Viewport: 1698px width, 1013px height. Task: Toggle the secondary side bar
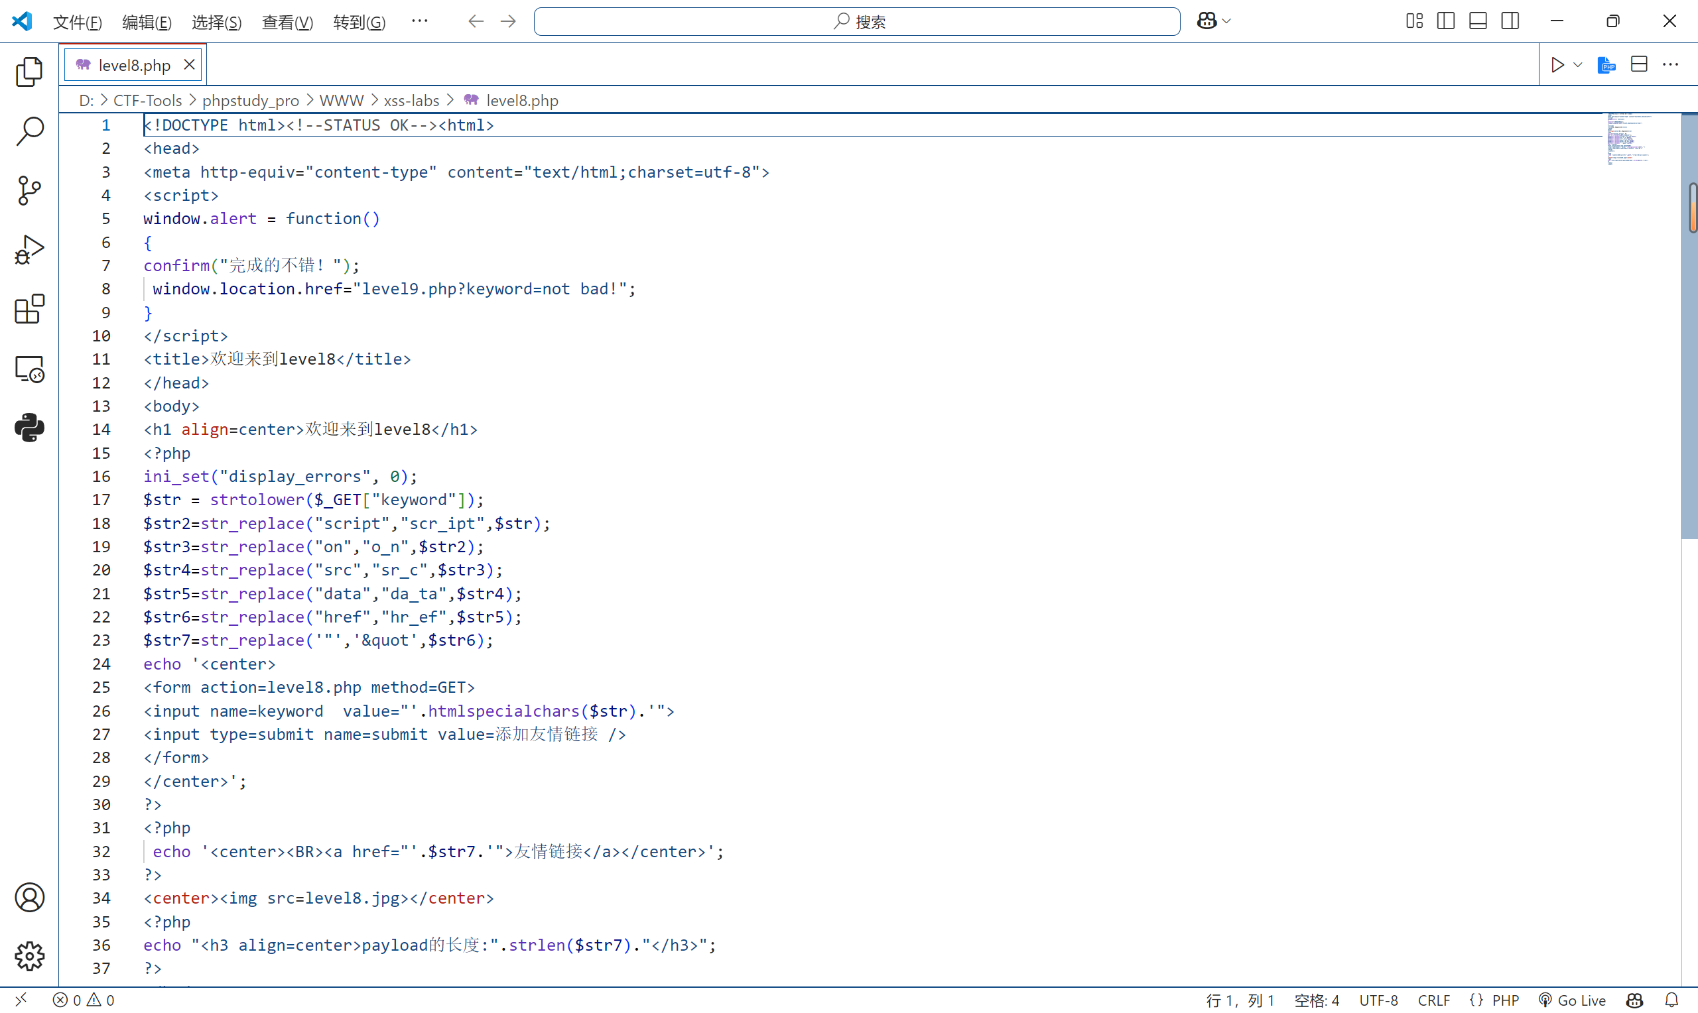point(1510,21)
